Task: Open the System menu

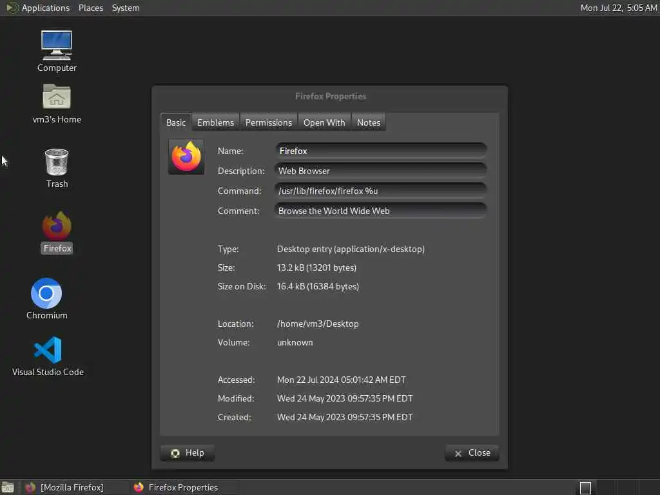Action: click(126, 8)
